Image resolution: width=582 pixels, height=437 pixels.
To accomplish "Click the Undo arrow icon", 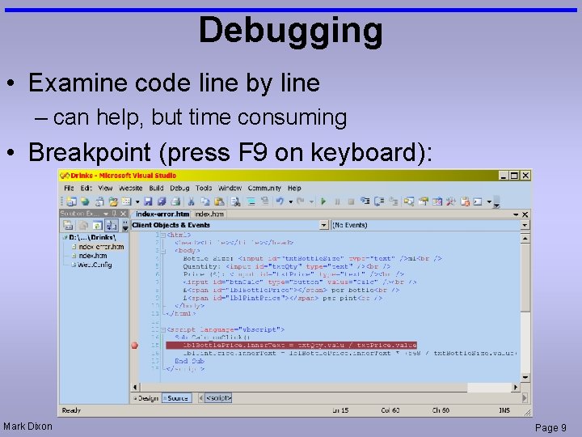I will pyautogui.click(x=280, y=202).
